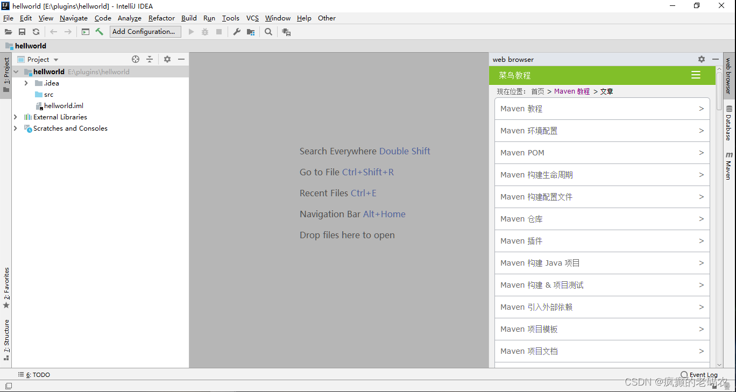Click the web browser scrollbar down arrow
This screenshot has width=736, height=392.
(x=719, y=365)
